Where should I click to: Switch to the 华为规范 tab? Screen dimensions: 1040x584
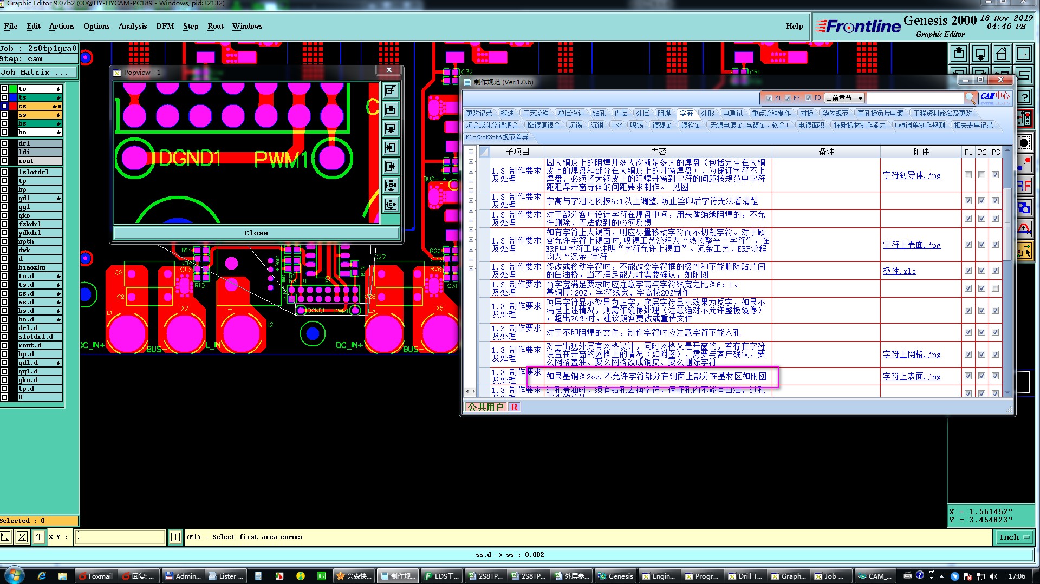835,113
